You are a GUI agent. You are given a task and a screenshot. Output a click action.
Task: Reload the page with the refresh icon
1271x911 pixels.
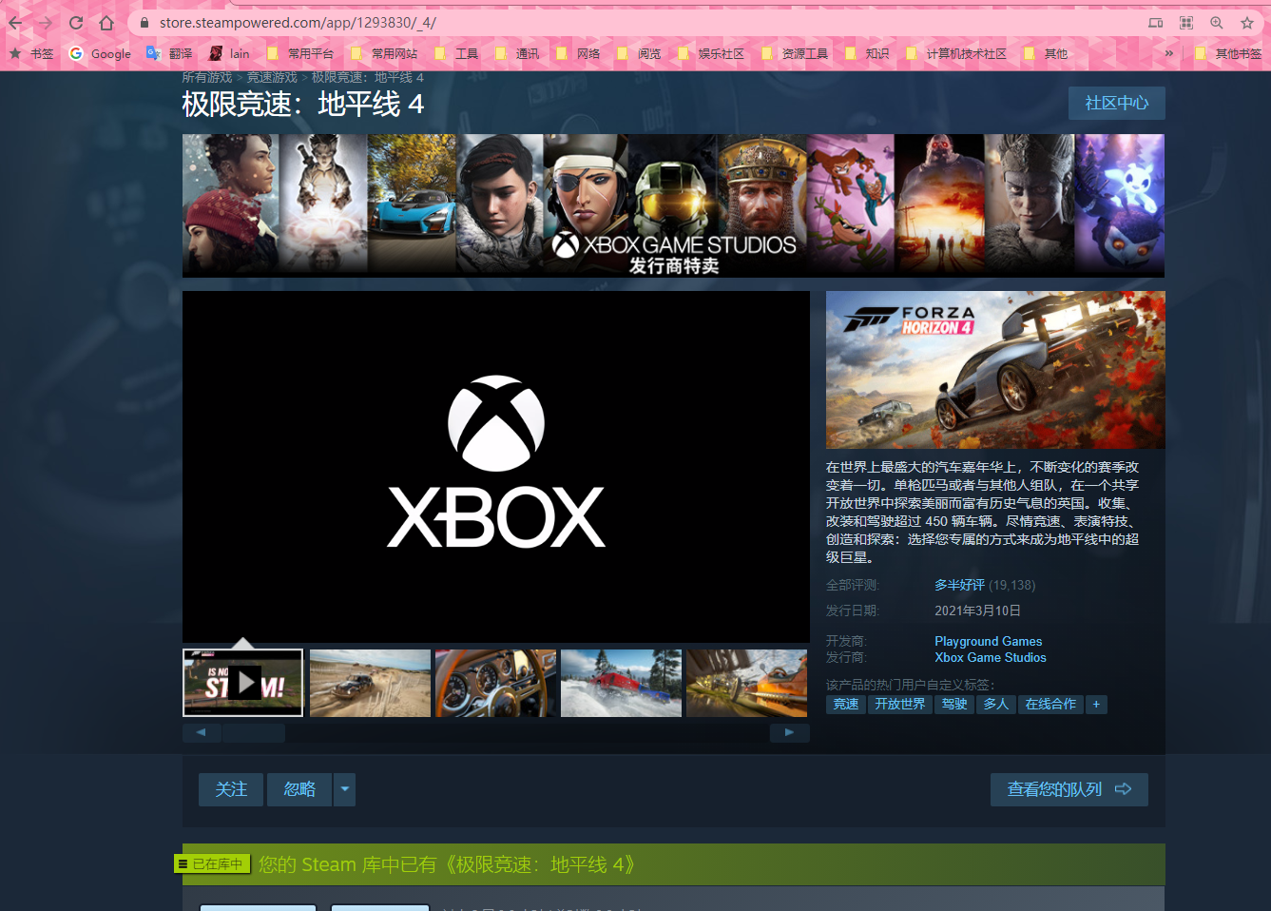point(74,22)
